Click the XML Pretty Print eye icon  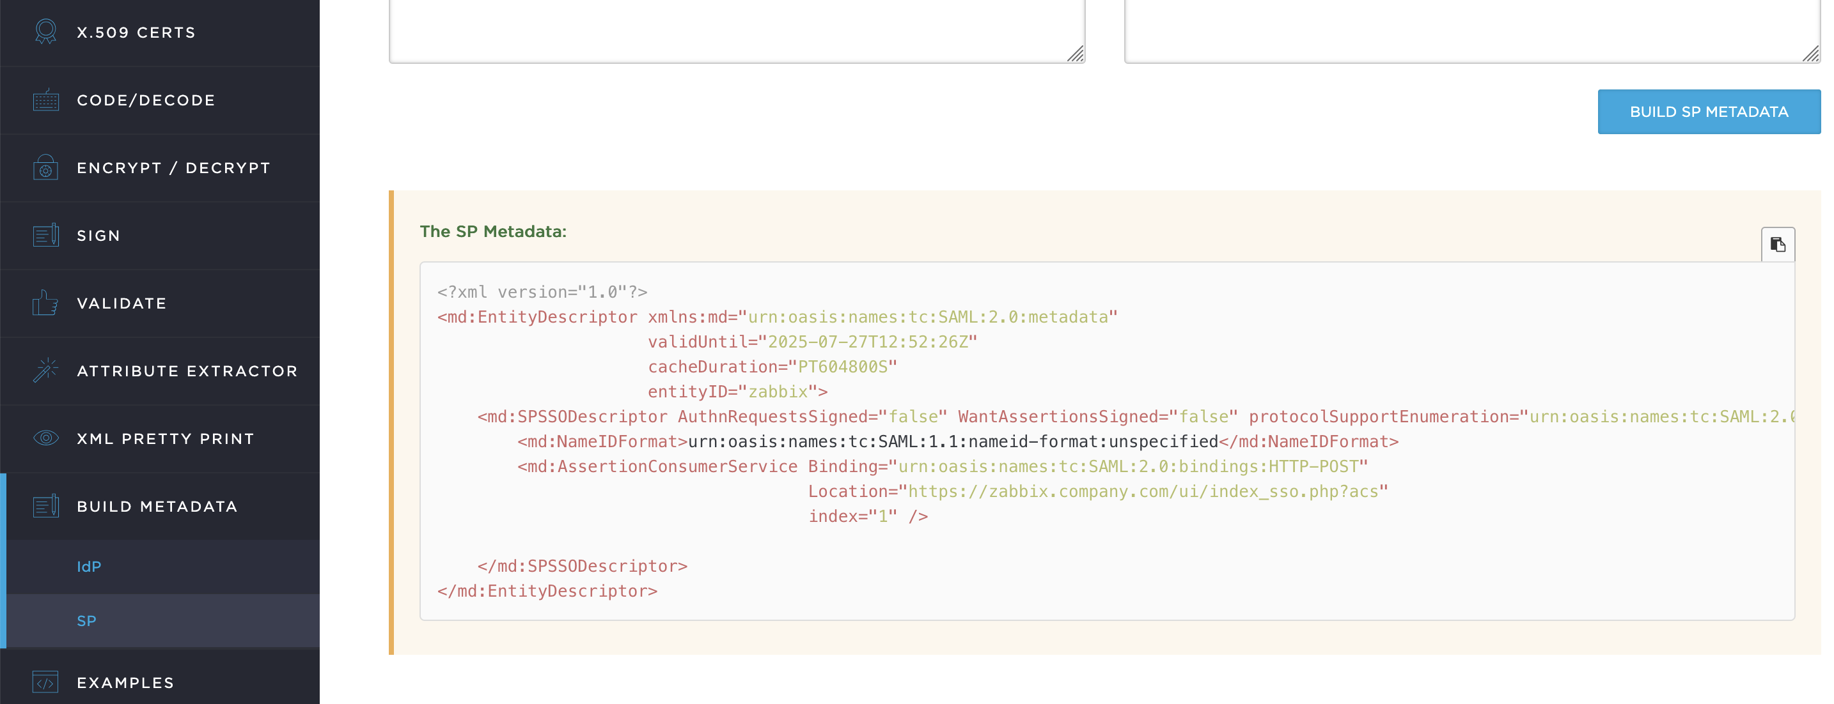(x=45, y=438)
